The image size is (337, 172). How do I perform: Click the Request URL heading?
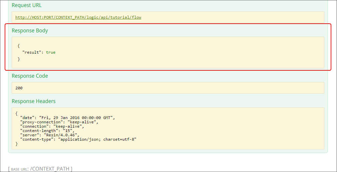point(27,5)
